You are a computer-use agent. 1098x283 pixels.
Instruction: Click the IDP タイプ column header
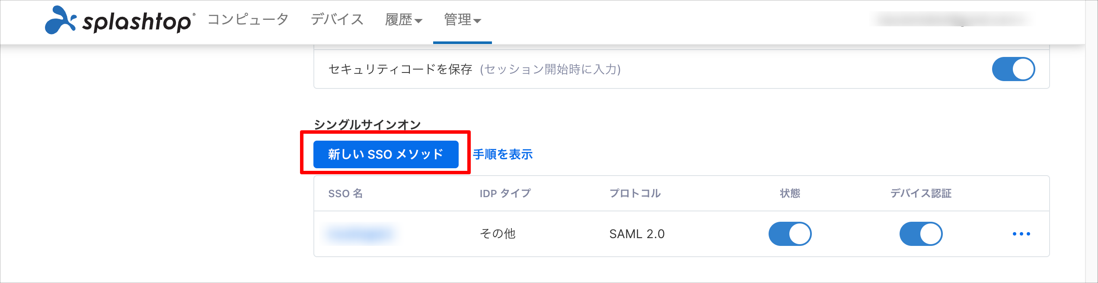[505, 193]
